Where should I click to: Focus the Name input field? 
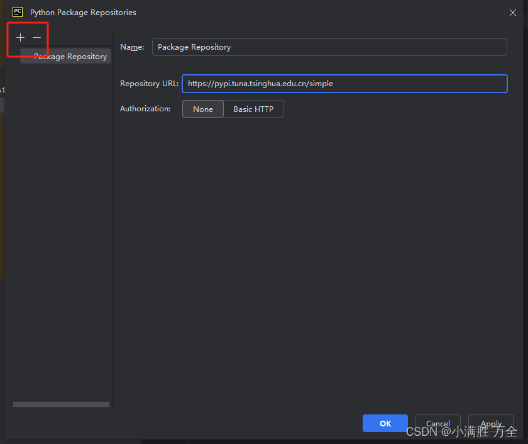coord(329,47)
